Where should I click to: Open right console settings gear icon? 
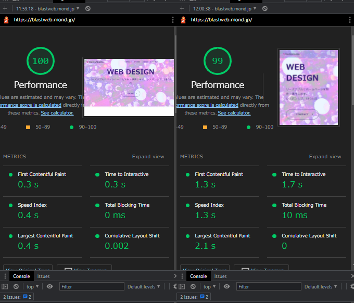pos(352,286)
